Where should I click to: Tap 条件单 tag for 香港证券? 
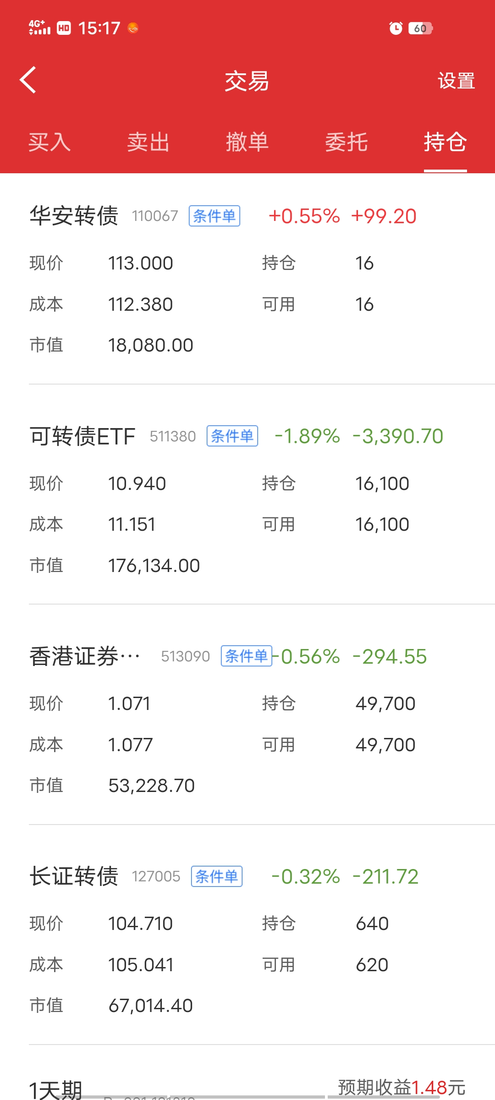(x=246, y=656)
